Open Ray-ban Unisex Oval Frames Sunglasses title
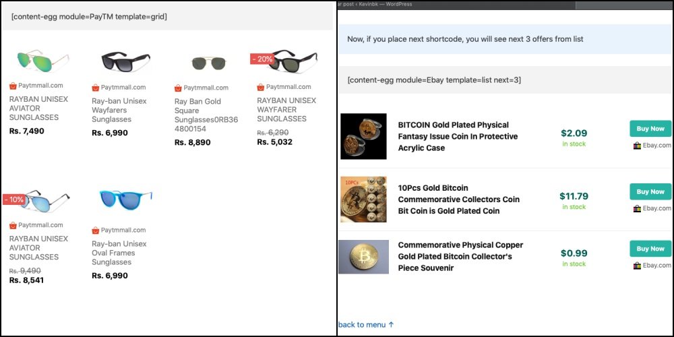This screenshot has width=674, height=337. pos(119,253)
